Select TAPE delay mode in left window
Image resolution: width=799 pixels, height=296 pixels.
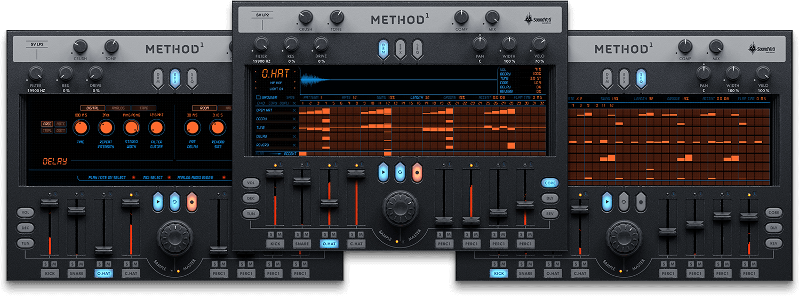tap(143, 108)
